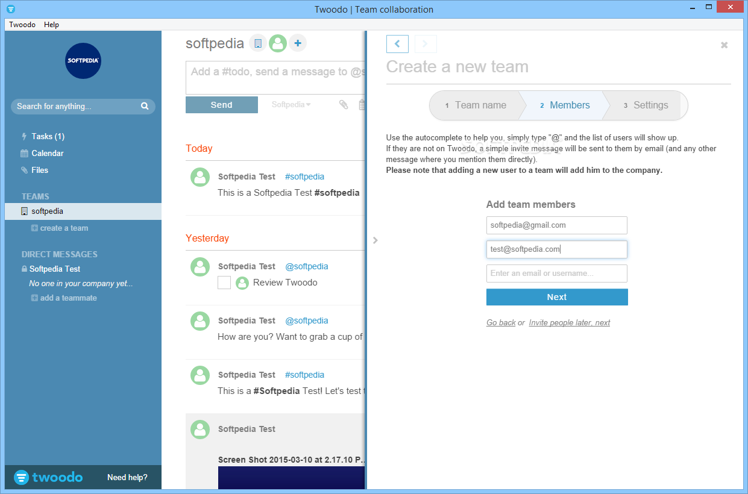748x494 pixels.
Task: Click #softpedia tag on 'Let's test' post
Action: tap(304, 375)
